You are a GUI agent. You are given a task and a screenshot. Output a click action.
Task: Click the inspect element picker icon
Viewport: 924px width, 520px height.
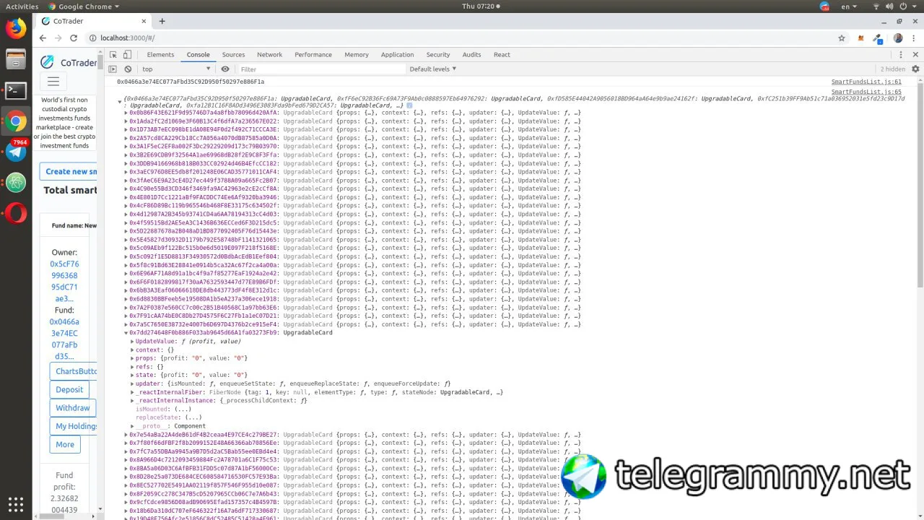pos(113,55)
